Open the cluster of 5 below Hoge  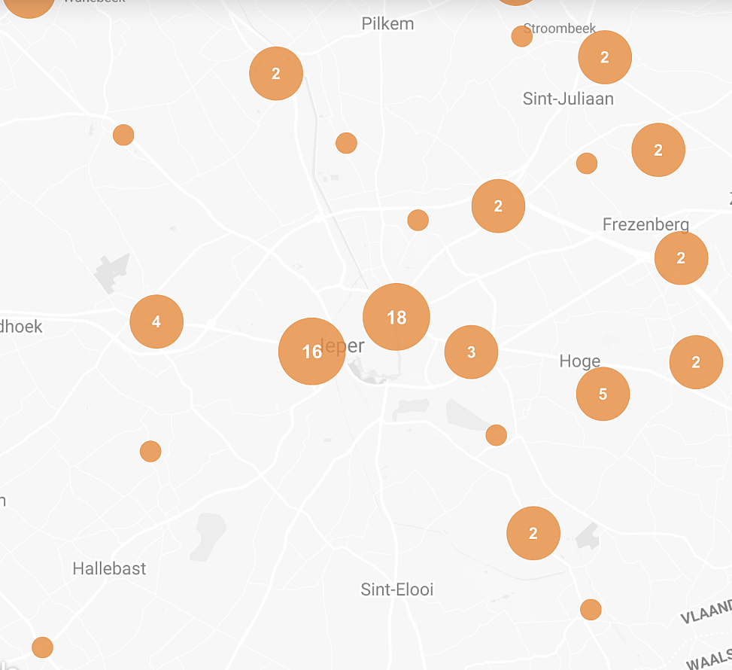click(603, 394)
